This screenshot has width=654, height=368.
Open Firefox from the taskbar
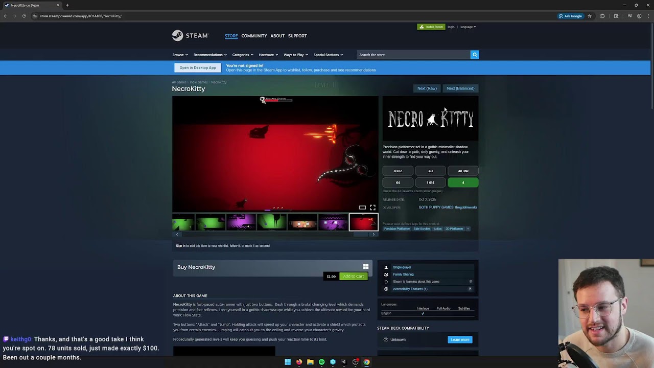tap(299, 362)
